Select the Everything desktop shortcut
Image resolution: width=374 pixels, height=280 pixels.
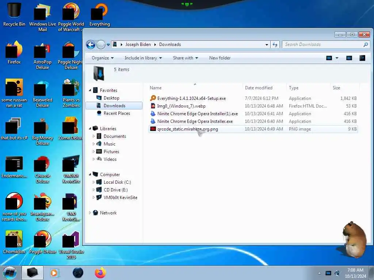(99, 15)
